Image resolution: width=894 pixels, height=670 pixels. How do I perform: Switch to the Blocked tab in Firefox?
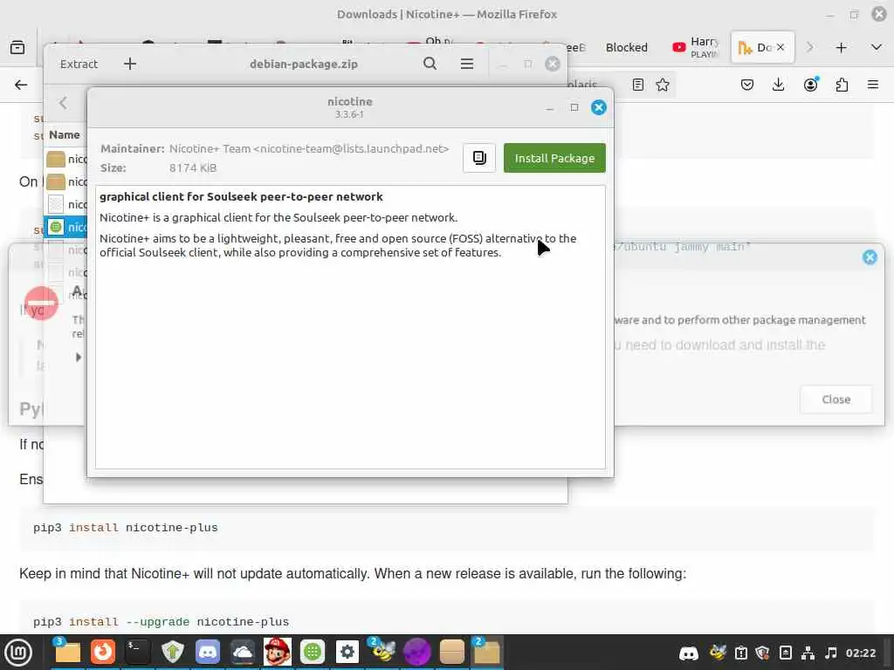627,47
